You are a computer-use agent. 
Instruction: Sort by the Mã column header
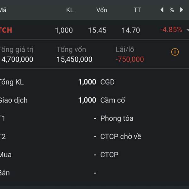tap(3, 10)
